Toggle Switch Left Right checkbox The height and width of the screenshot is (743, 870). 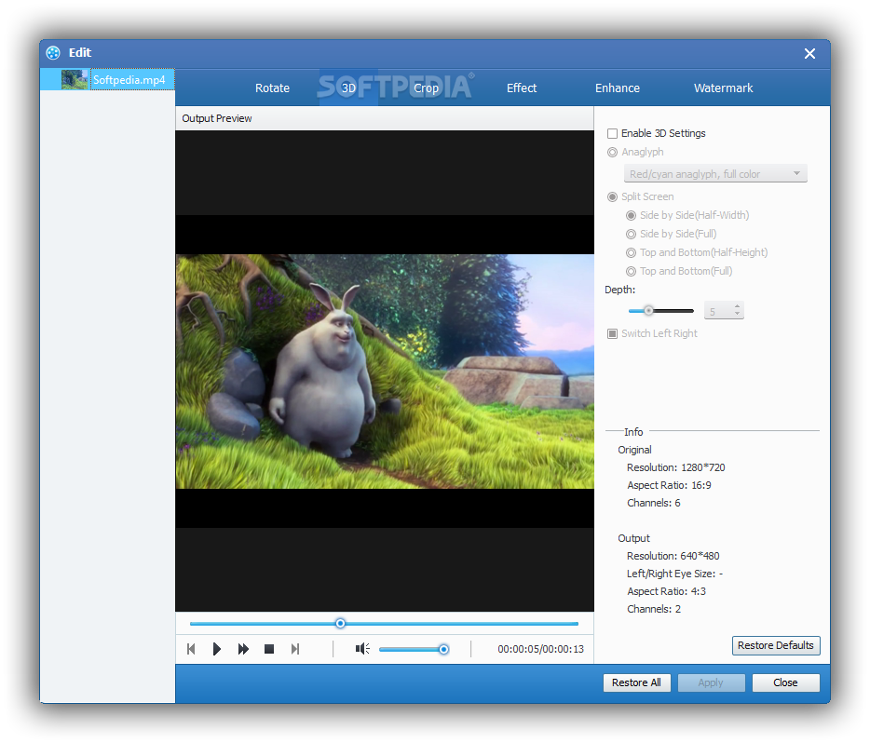(x=613, y=334)
